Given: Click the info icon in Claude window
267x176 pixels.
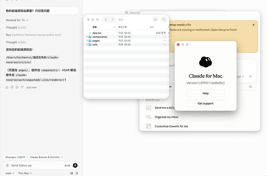Looking at the screenshot, I should pos(250,86).
